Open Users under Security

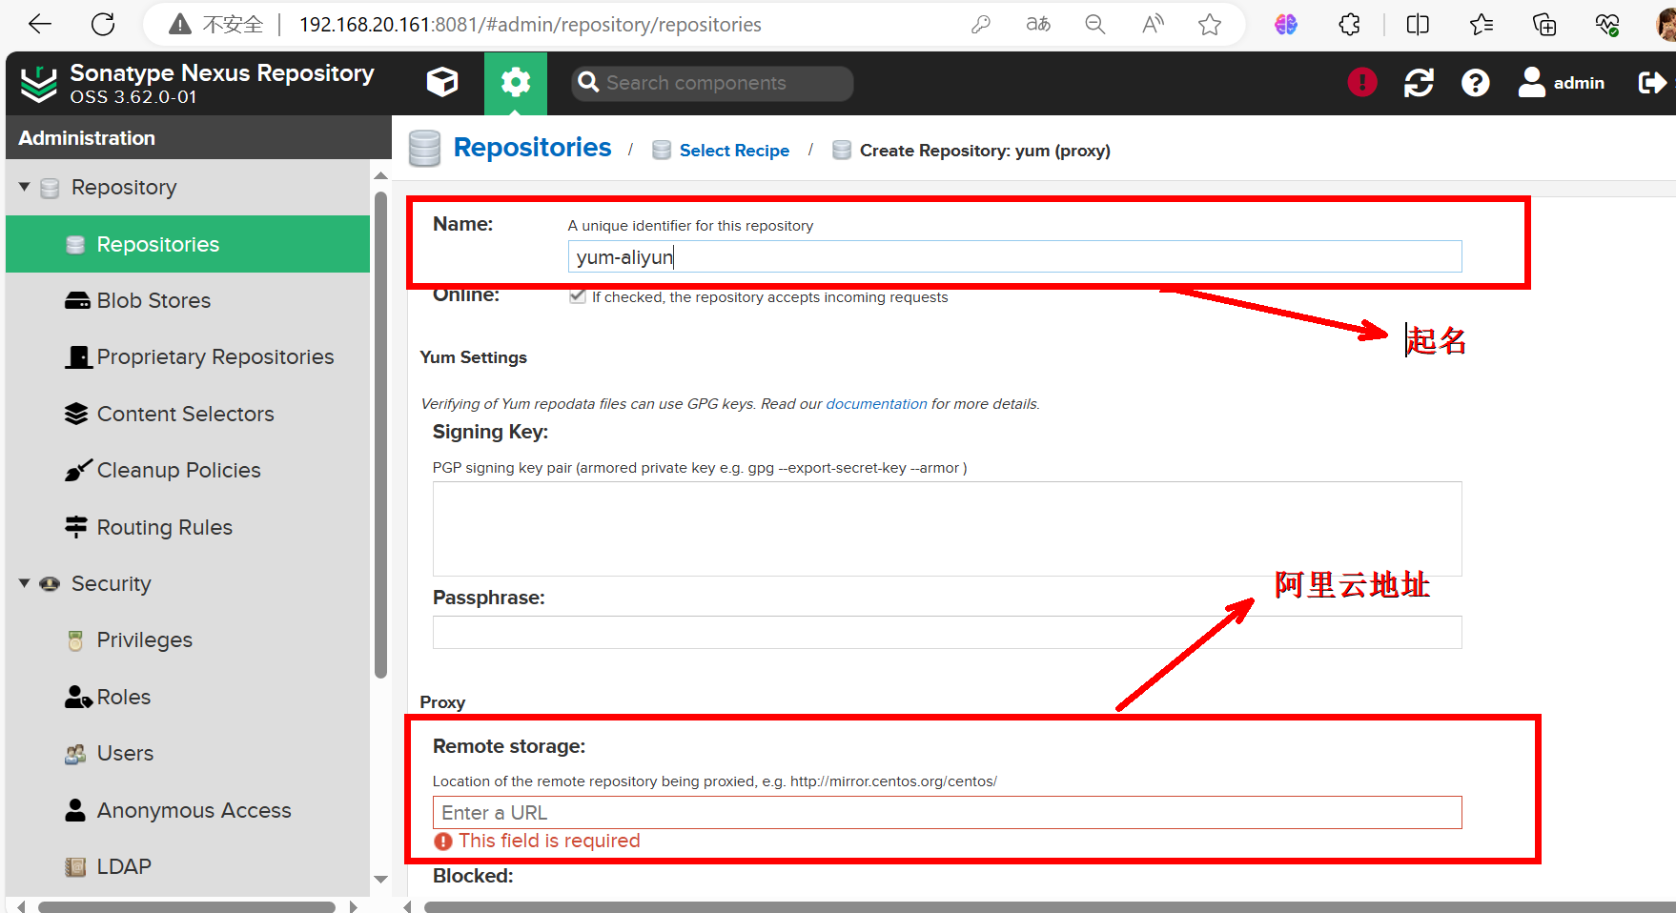pos(188,753)
